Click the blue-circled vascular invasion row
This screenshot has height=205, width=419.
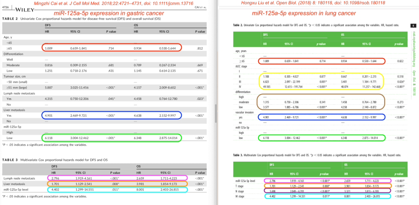[x=322, y=116]
